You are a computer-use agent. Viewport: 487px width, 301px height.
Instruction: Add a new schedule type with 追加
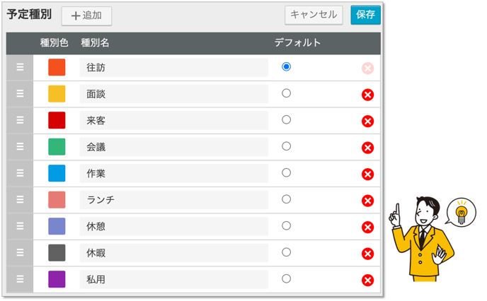(86, 16)
